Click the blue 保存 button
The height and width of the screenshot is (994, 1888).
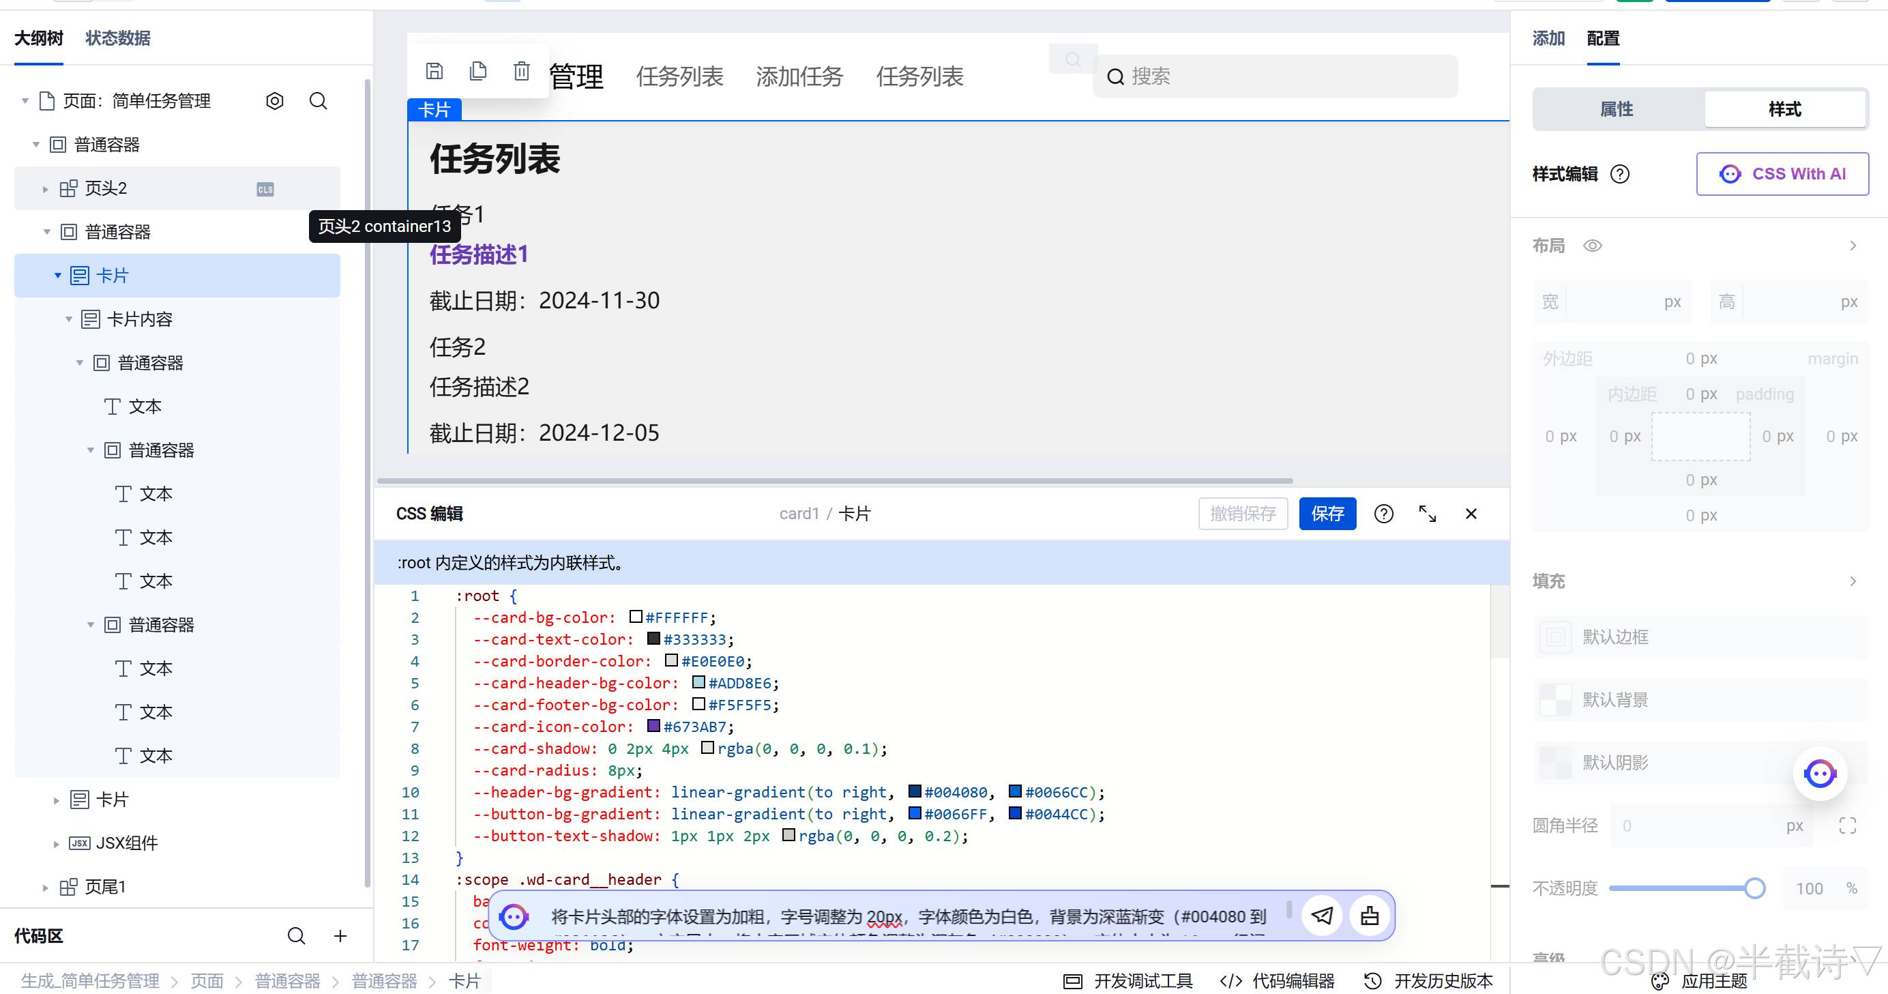coord(1327,514)
